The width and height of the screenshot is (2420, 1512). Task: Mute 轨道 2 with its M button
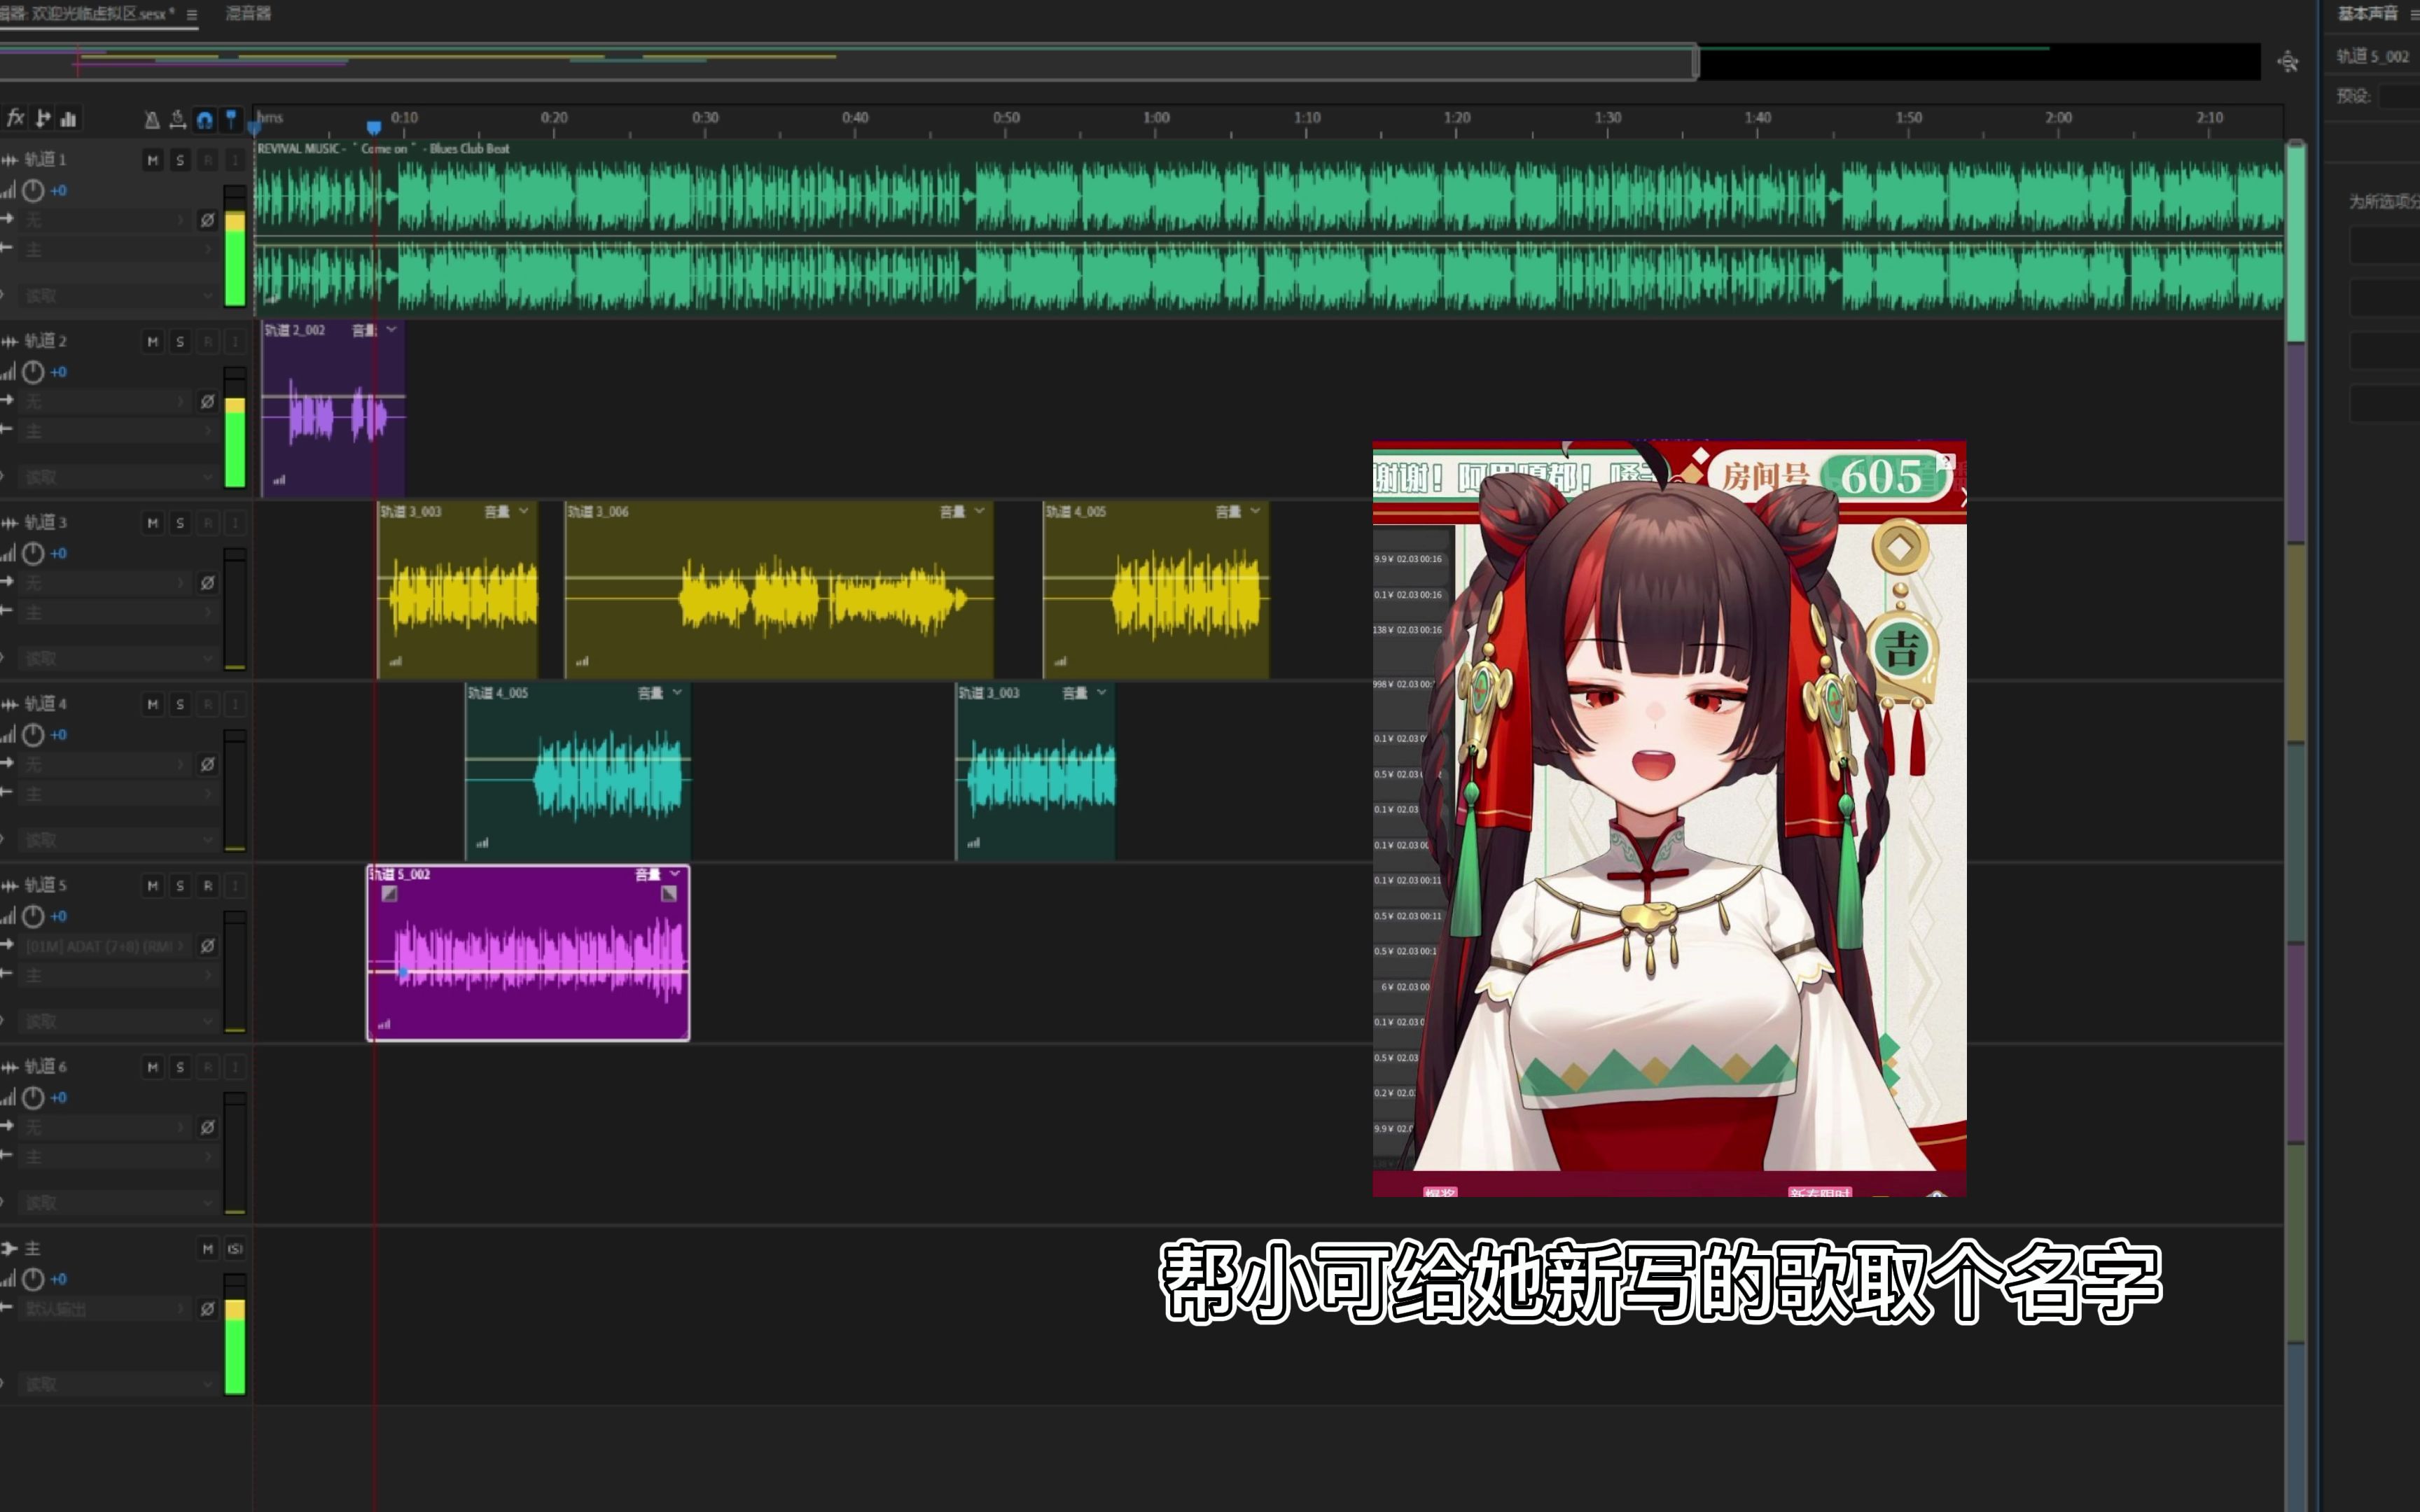click(152, 342)
